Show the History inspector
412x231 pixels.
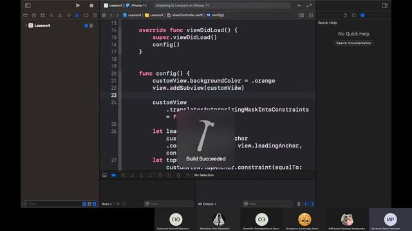point(353,15)
